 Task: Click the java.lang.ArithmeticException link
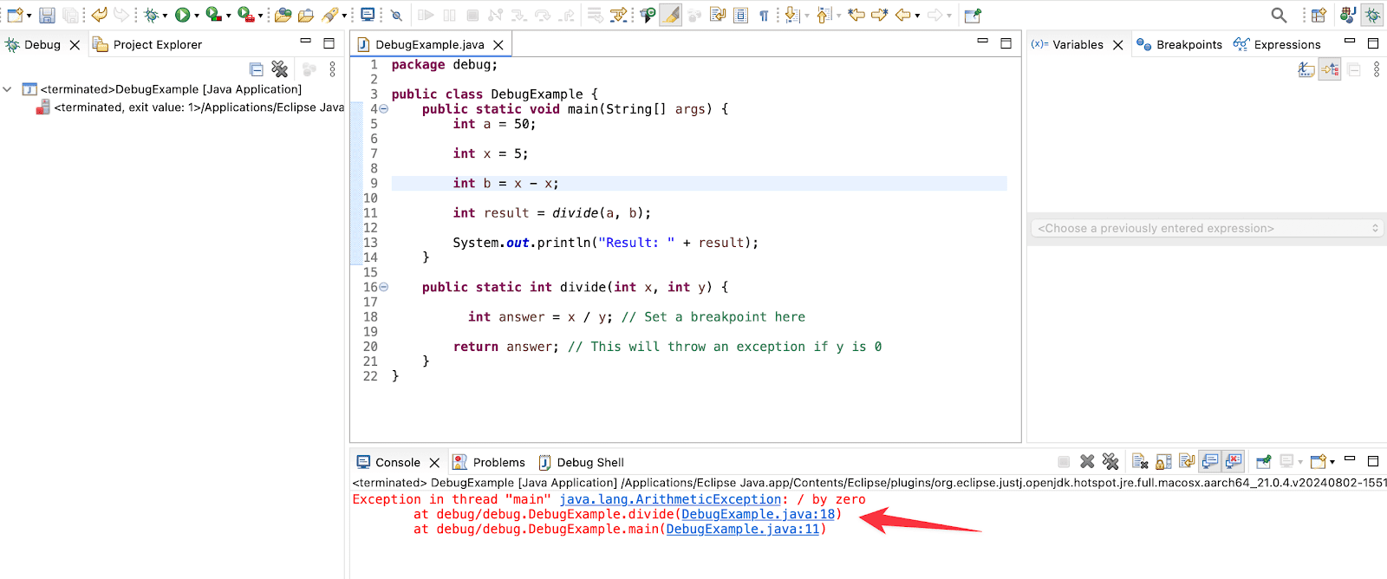[x=670, y=499]
